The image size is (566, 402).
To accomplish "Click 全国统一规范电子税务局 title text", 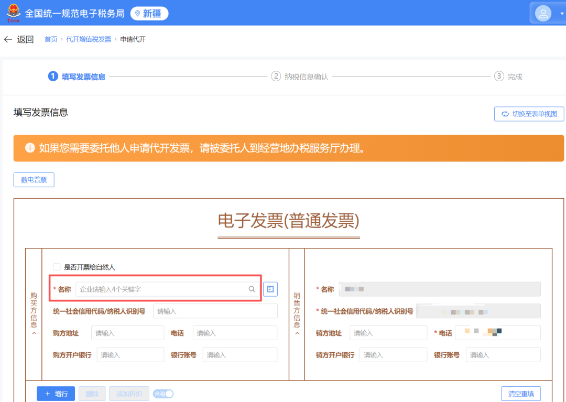I will [75, 14].
